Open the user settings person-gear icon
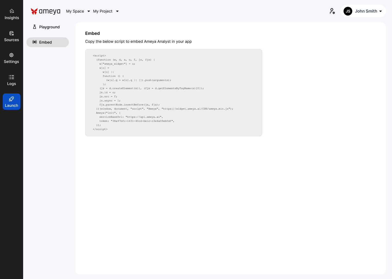The width and height of the screenshot is (392, 279). point(332,11)
